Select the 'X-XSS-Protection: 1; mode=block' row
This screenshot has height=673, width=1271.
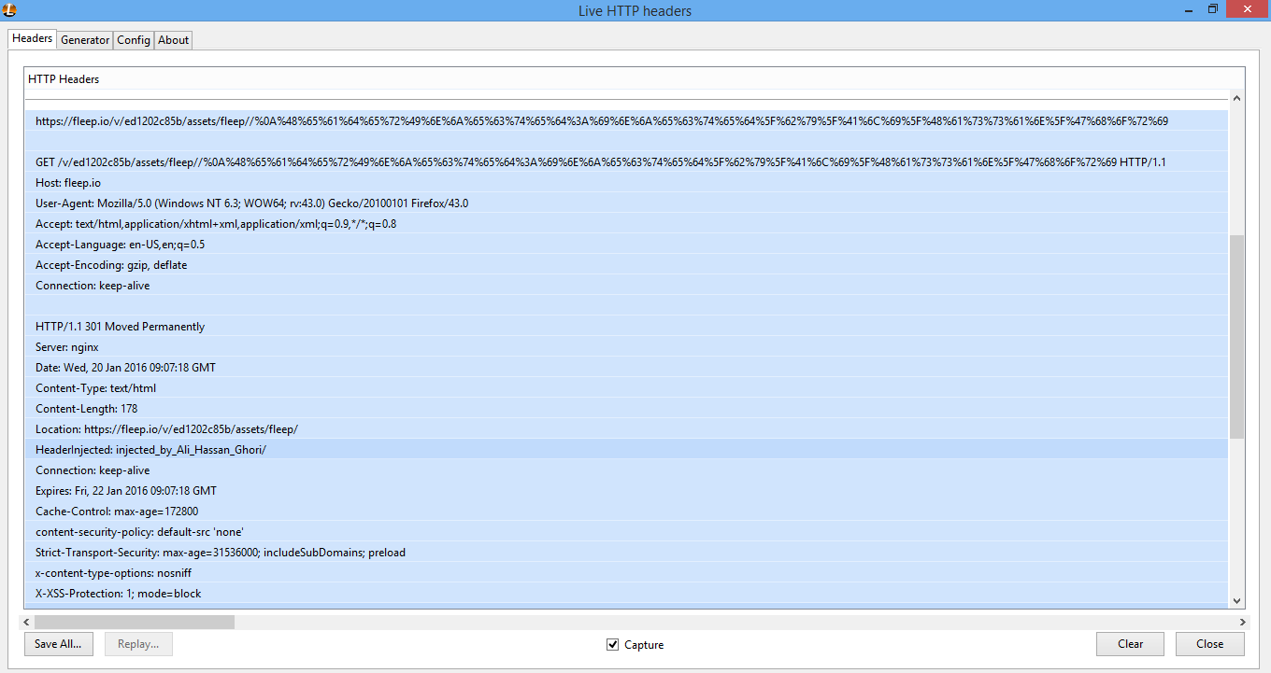[x=627, y=593]
